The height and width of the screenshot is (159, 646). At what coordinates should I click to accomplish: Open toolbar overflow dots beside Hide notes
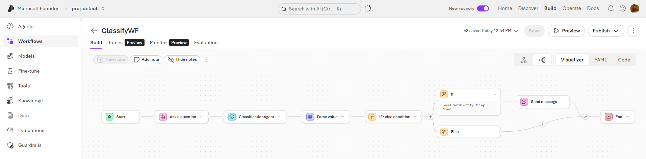206,60
